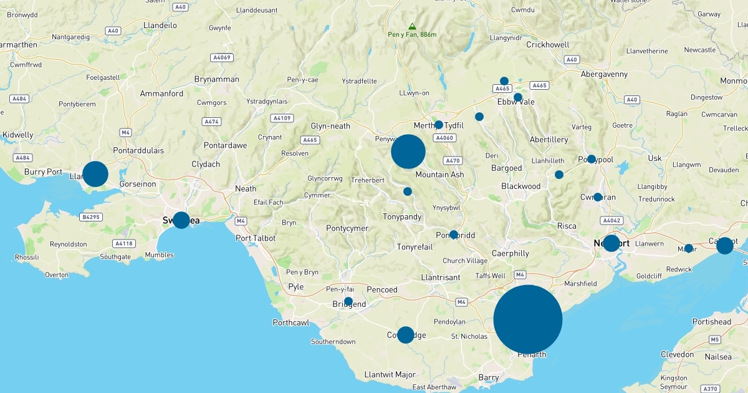Select the A470 road shield

pos(453,161)
